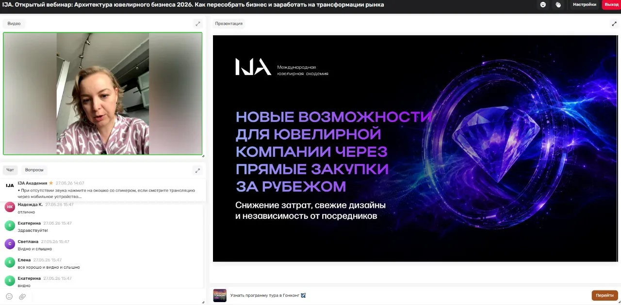Screen dimensions: 621x305
Task: Click the star icon beside IJA Академия
Action: pos(51,183)
